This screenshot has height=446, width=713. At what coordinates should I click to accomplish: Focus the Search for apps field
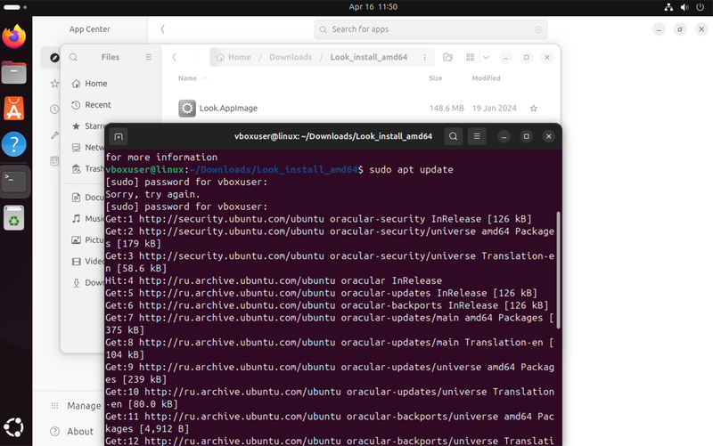[430, 29]
